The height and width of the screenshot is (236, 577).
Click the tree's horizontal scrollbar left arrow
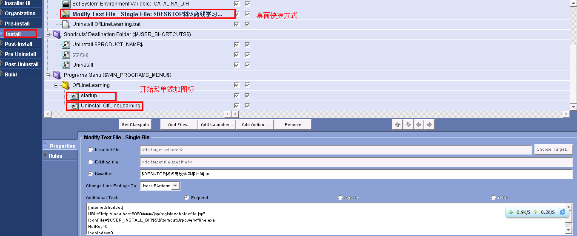tap(47, 114)
